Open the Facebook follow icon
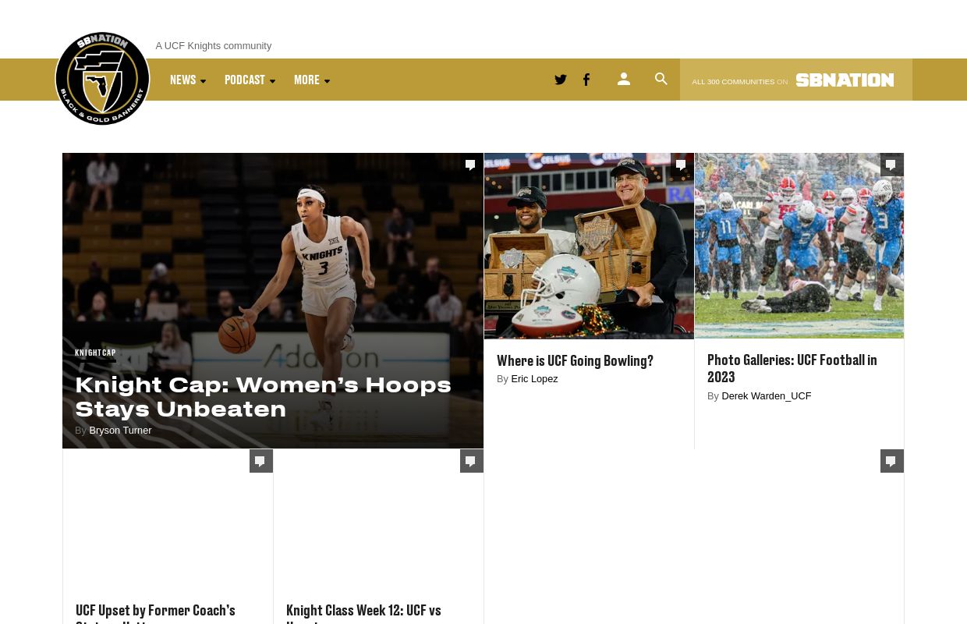Screen dimensions: 967x624 pyautogui.click(x=586, y=80)
